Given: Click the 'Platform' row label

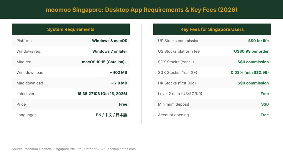Looking at the screenshot, I should [24, 41].
